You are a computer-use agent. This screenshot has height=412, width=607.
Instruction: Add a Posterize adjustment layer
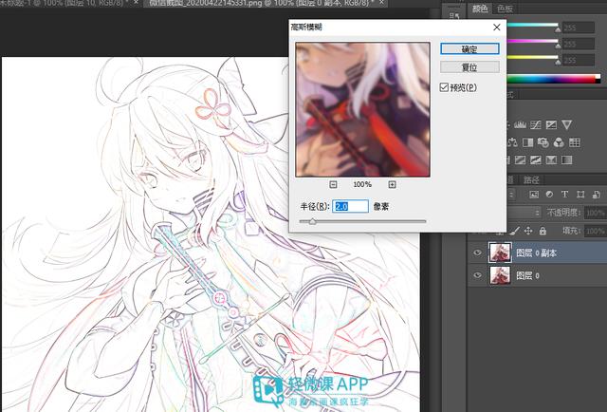click(520, 159)
